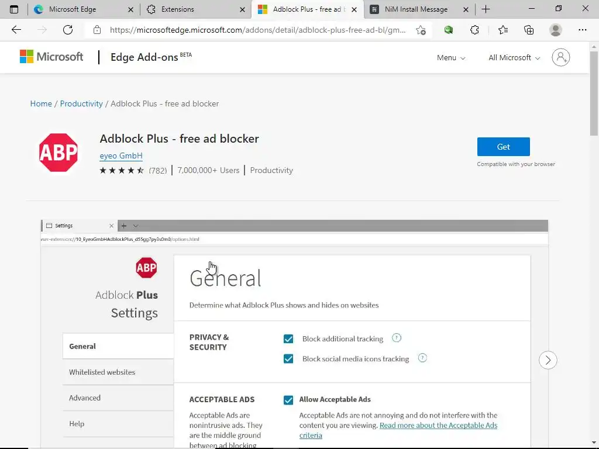
Task: Click Help in settings screenshot
Action: click(x=118, y=424)
